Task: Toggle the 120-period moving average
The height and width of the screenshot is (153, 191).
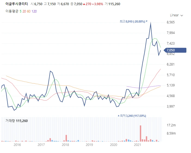Action: point(34,11)
